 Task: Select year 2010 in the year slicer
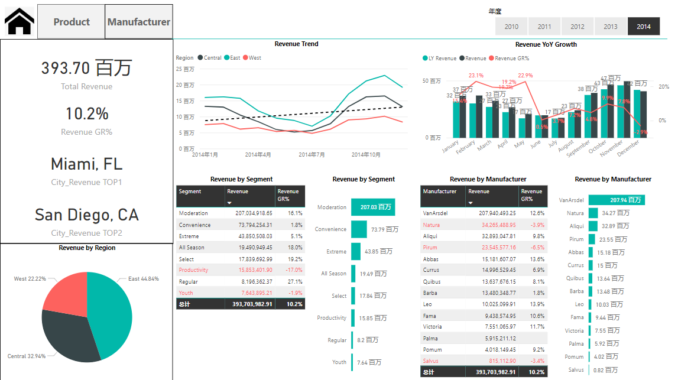[x=511, y=27]
